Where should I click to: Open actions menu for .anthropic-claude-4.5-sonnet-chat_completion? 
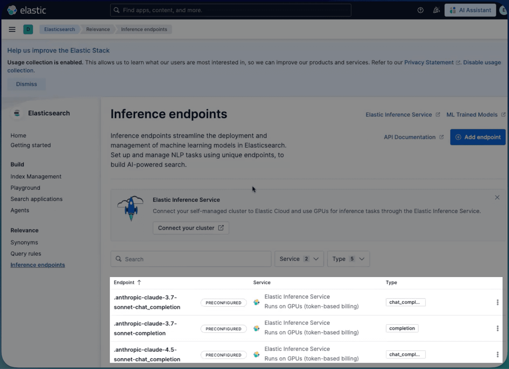(x=497, y=354)
